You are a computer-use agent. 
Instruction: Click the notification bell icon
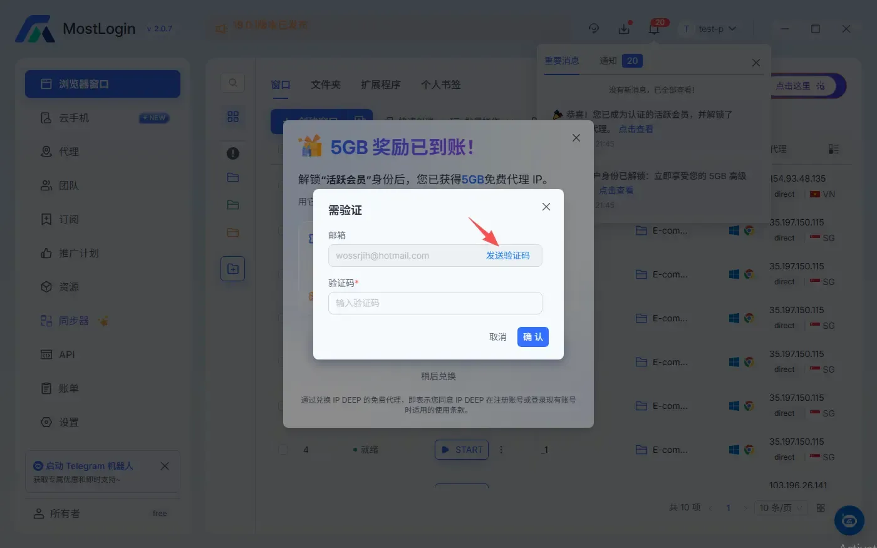654,29
